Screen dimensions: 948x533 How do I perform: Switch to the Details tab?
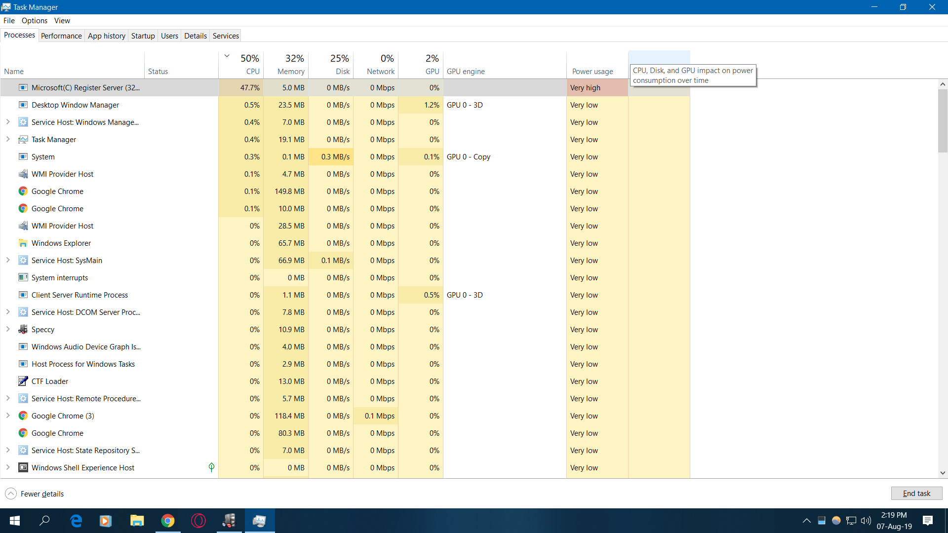click(x=196, y=36)
